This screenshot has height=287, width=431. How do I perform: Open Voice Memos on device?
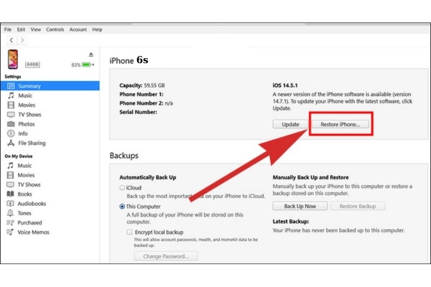tap(34, 232)
